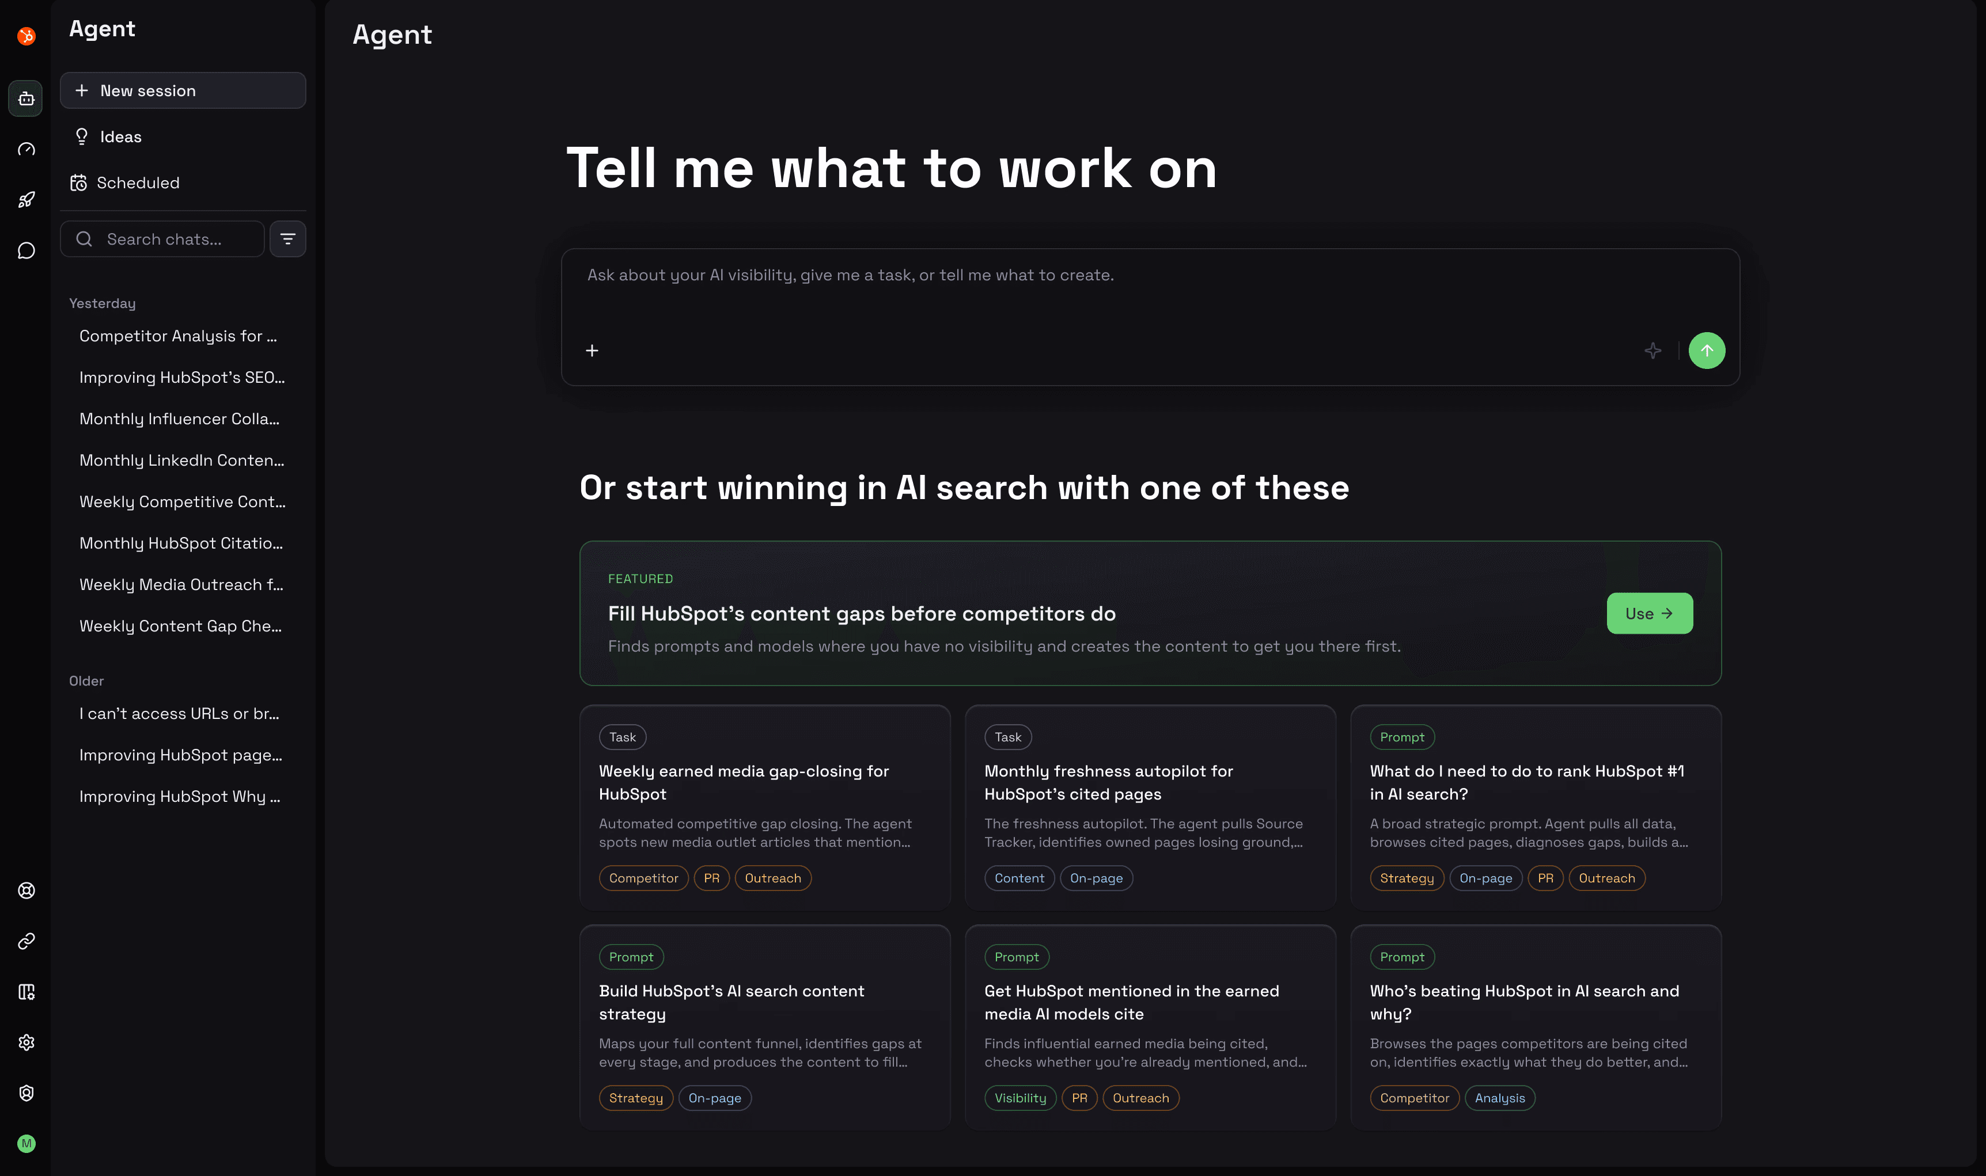Image resolution: width=1986 pixels, height=1176 pixels.
Task: Start a New session
Action: point(183,90)
